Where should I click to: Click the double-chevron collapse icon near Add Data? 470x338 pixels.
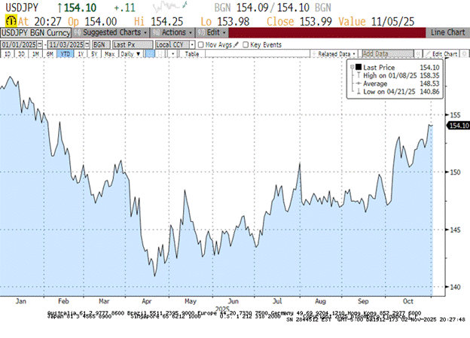416,55
